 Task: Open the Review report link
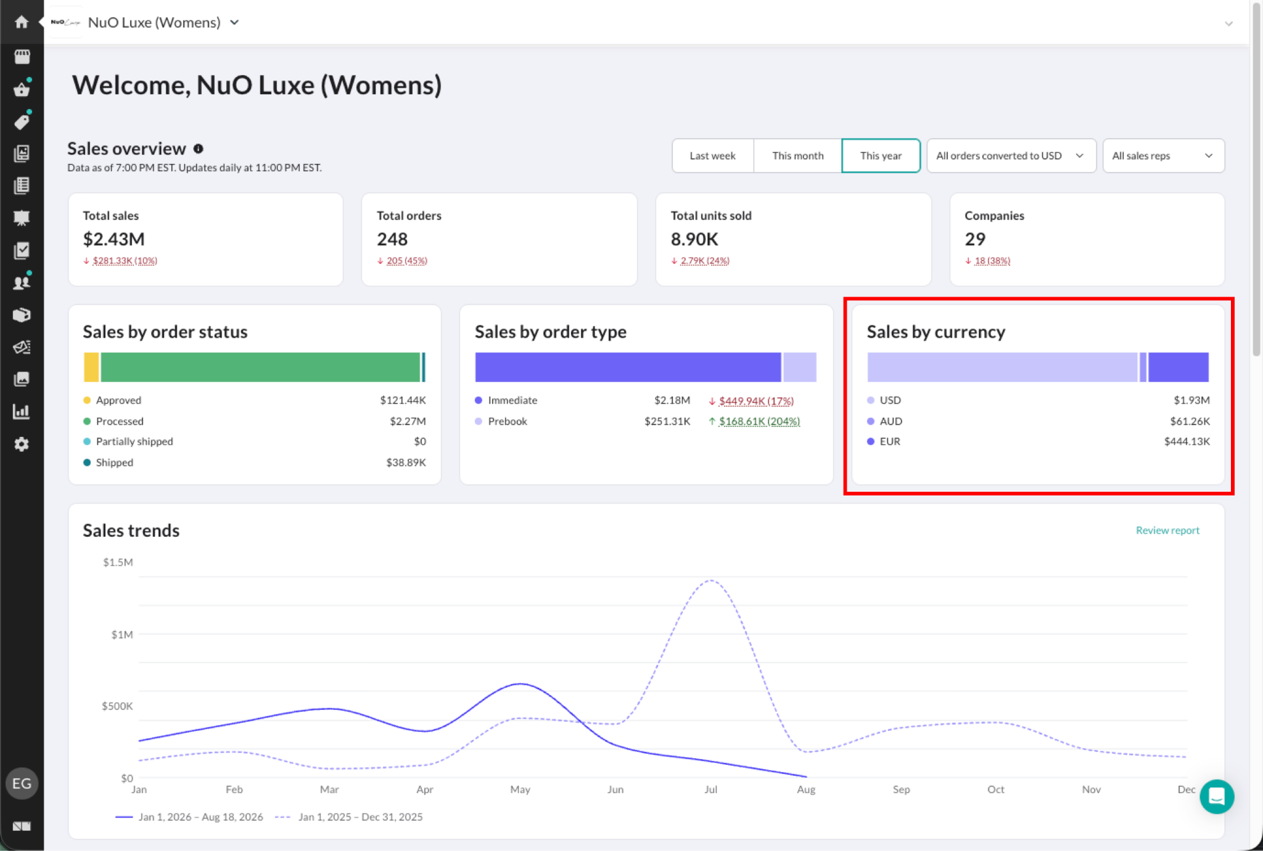(x=1167, y=530)
